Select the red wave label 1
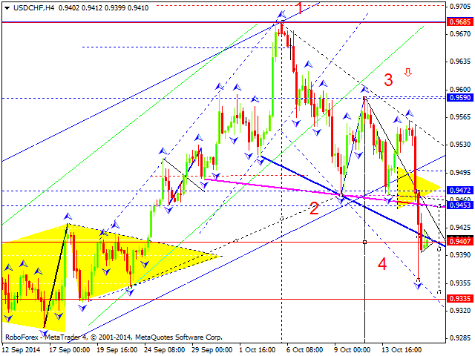This screenshot has height=356, width=475. [299, 8]
